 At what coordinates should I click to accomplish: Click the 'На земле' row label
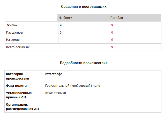point(13,40)
